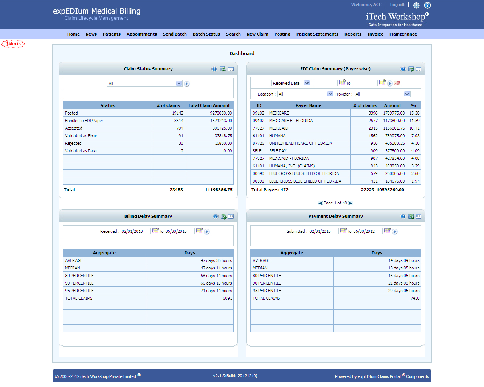The width and height of the screenshot is (484, 387).
Task: Open help for Billing Delay Summary
Action: 216,217
